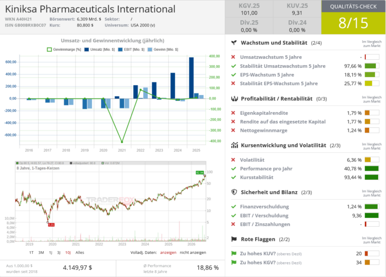The height and width of the screenshot is (277, 386).
Task: Click the Universum USA 2000 (v) text
Action: [143, 25]
